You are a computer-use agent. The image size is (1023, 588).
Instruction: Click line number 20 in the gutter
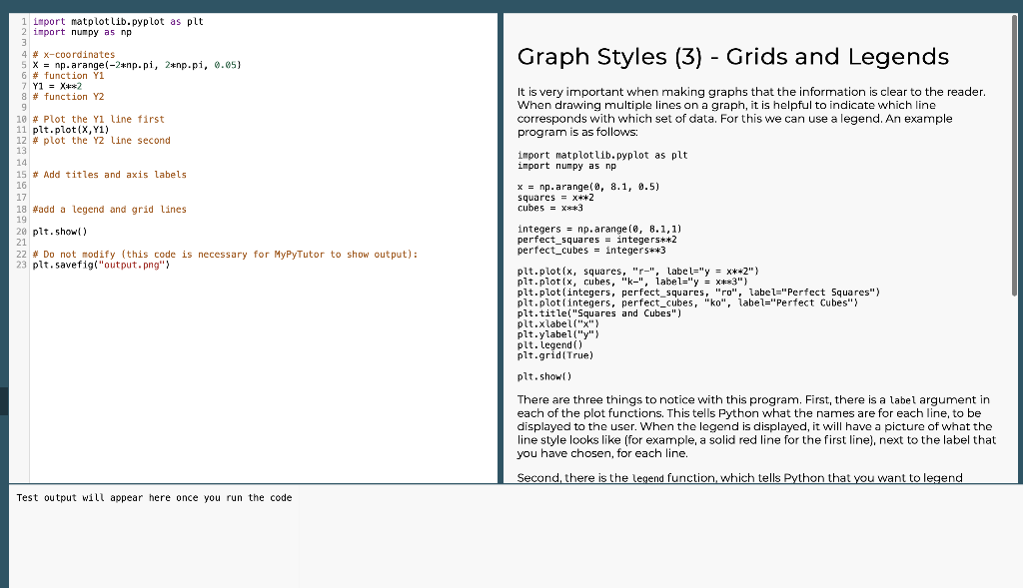(x=23, y=232)
